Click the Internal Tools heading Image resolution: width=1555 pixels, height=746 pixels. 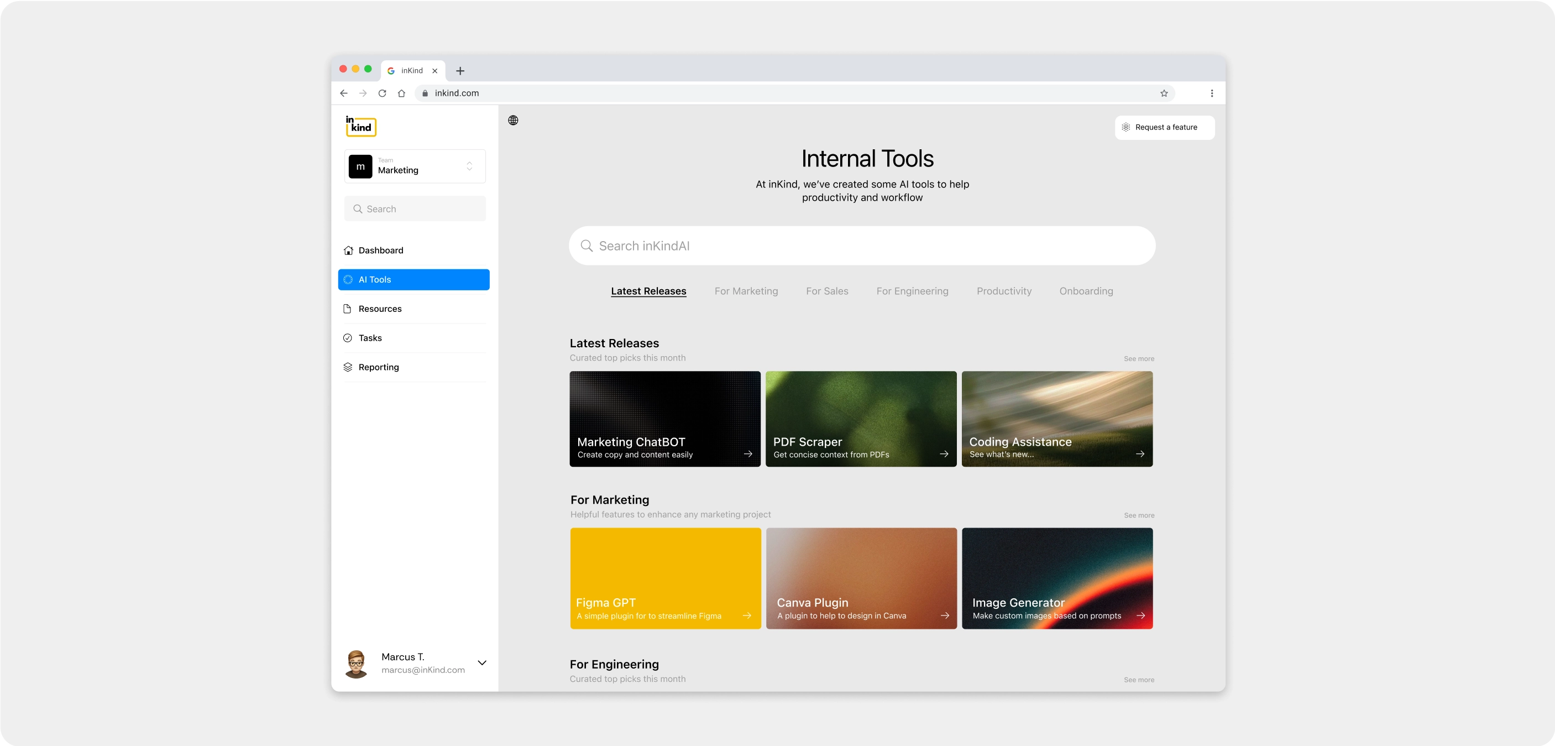(867, 158)
